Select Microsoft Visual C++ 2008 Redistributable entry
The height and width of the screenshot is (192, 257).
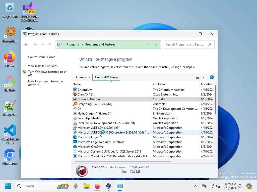143,156
